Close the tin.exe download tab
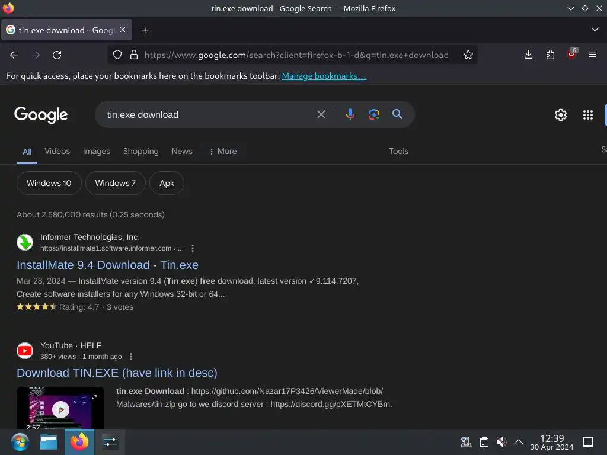Image resolution: width=607 pixels, height=455 pixels. click(x=123, y=30)
